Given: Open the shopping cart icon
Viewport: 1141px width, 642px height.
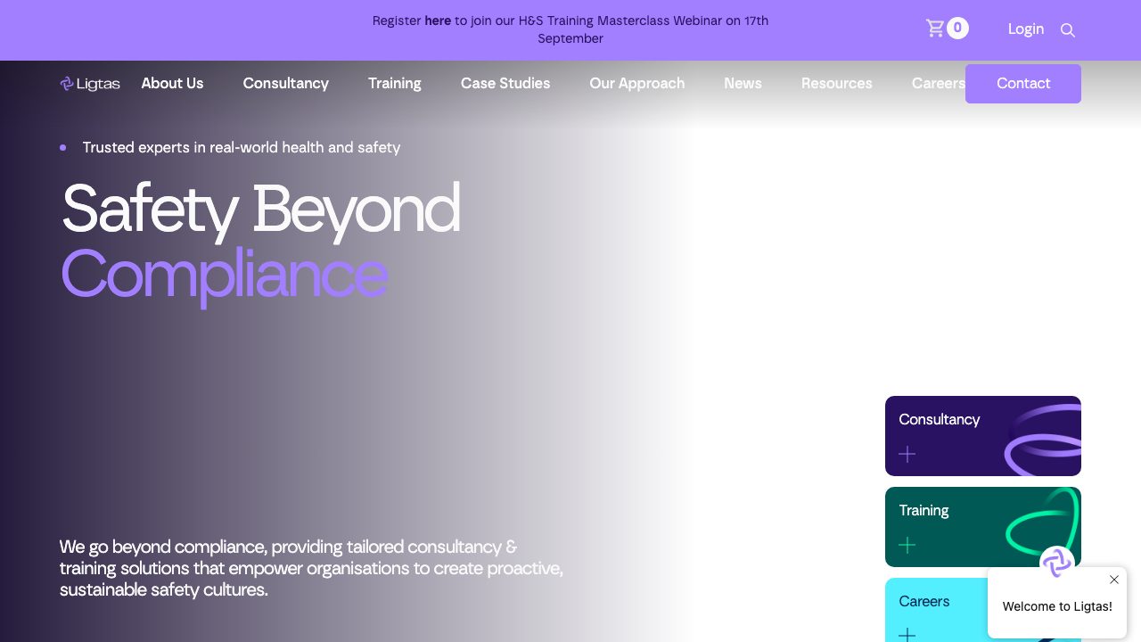Looking at the screenshot, I should (935, 29).
